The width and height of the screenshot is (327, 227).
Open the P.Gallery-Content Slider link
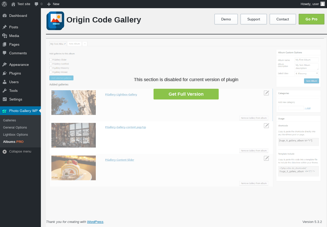[x=120, y=160]
